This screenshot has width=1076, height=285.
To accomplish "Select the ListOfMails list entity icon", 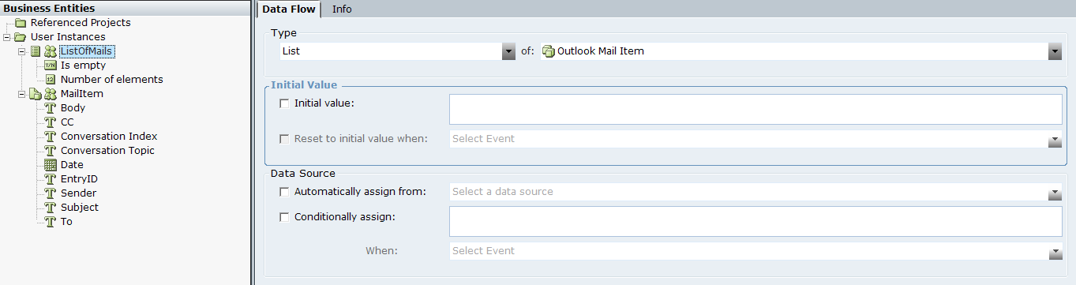I will (x=36, y=51).
